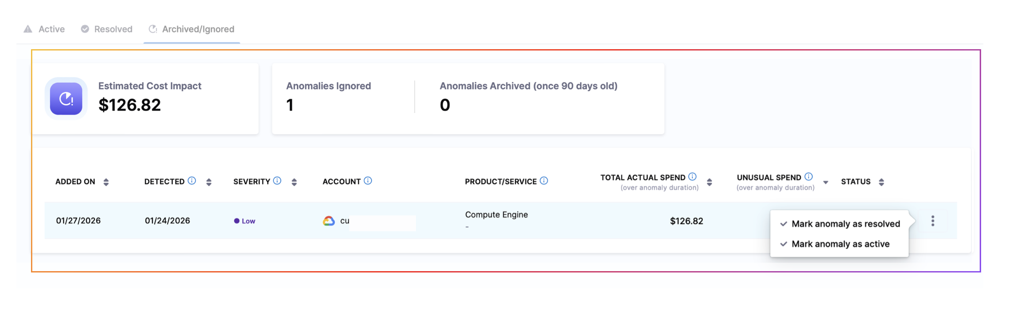This screenshot has height=311, width=1009.
Task: Click the Google Cloud account icon
Action: [329, 221]
